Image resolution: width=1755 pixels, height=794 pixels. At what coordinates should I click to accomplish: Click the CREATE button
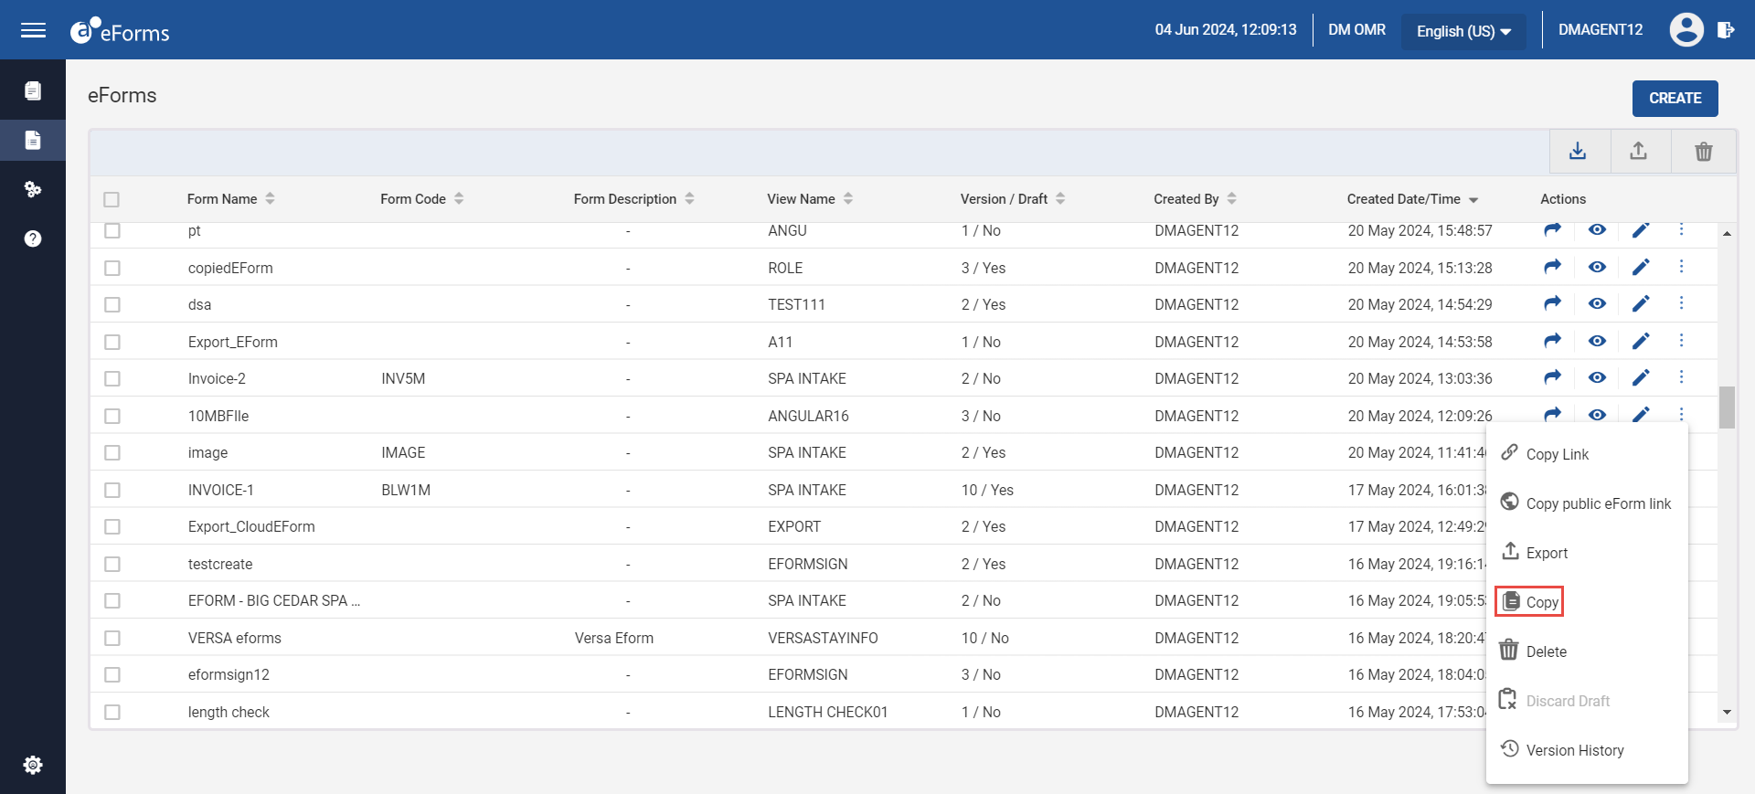(1675, 98)
